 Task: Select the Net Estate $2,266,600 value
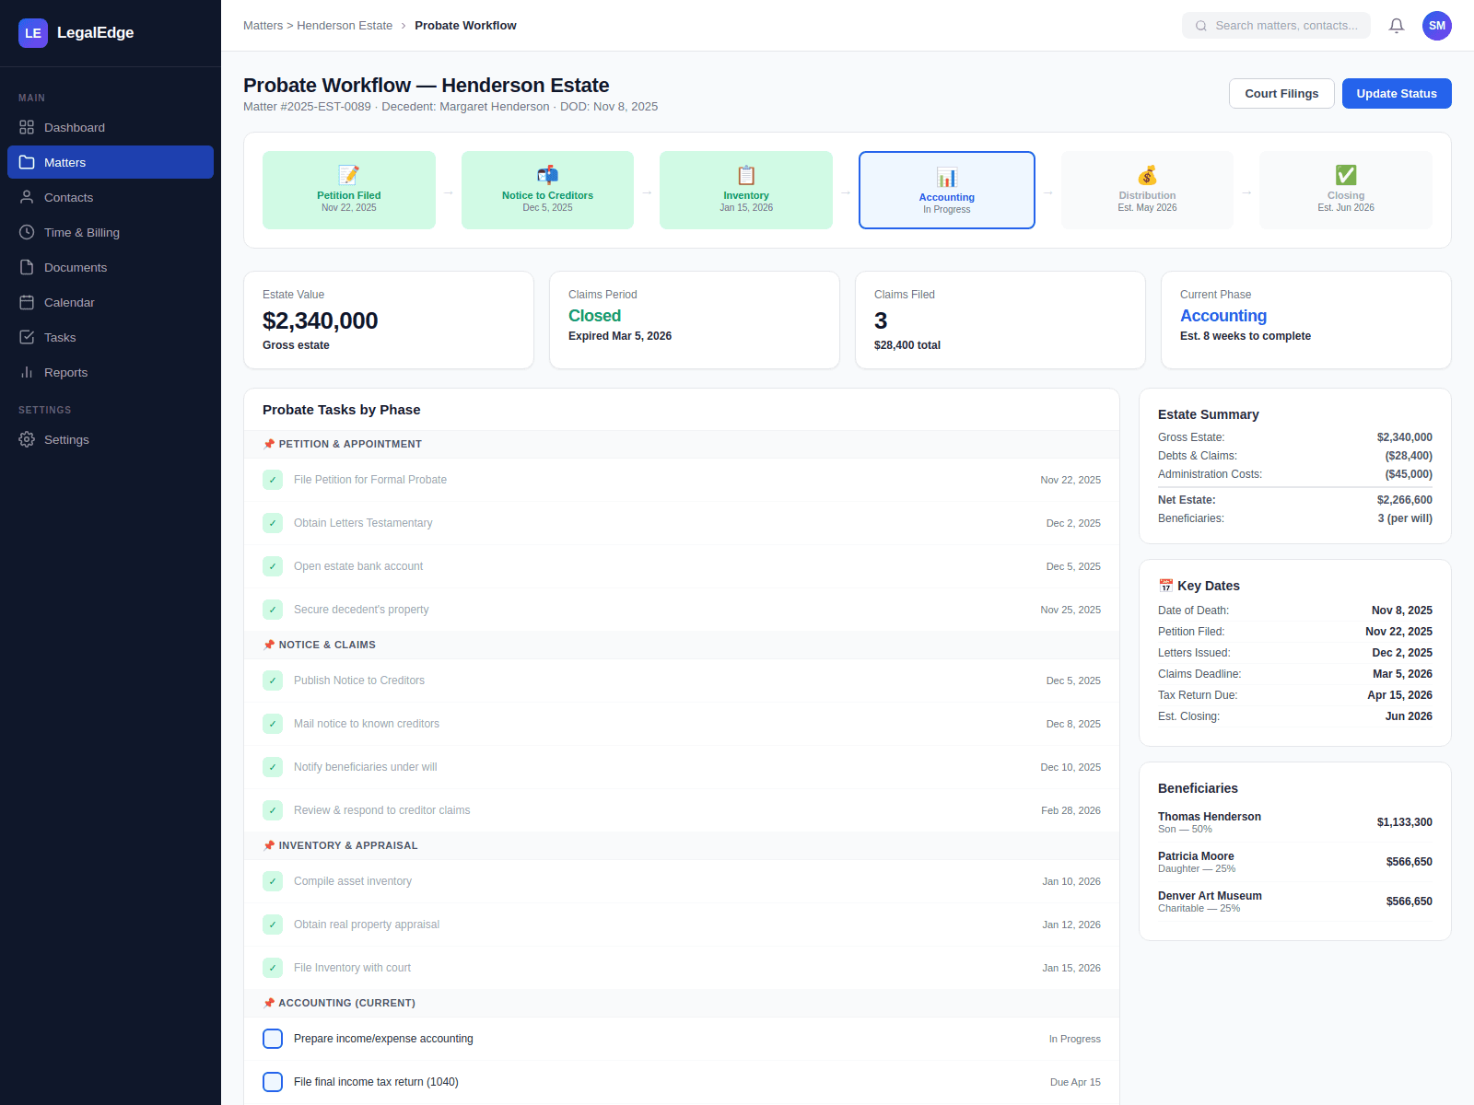pyautogui.click(x=1404, y=500)
